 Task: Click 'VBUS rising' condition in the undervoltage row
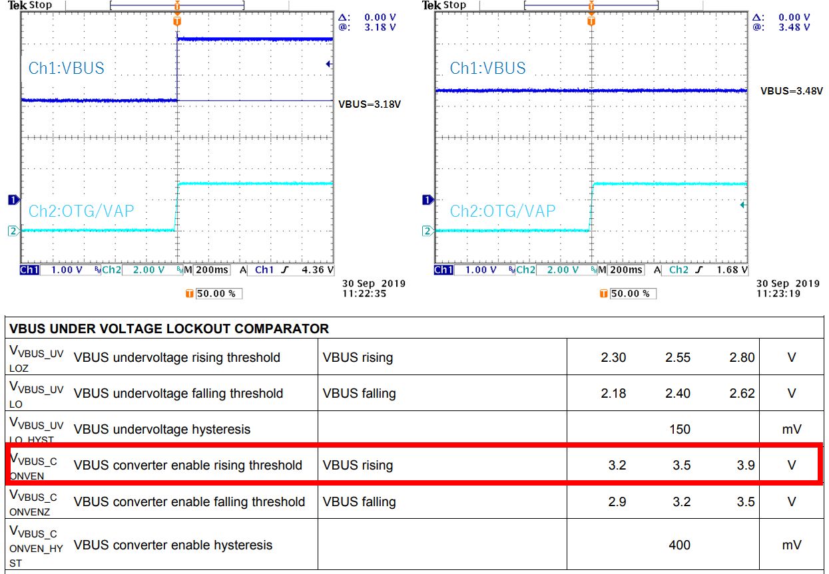click(358, 357)
